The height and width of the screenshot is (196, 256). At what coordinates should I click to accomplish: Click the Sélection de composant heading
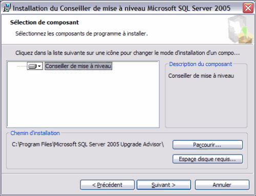(45, 23)
